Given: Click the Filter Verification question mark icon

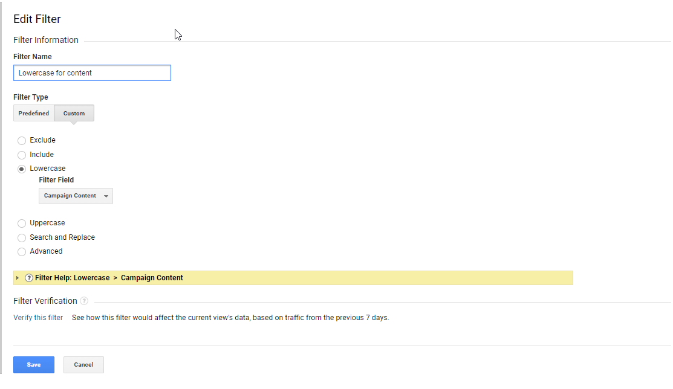Looking at the screenshot, I should [x=84, y=301].
